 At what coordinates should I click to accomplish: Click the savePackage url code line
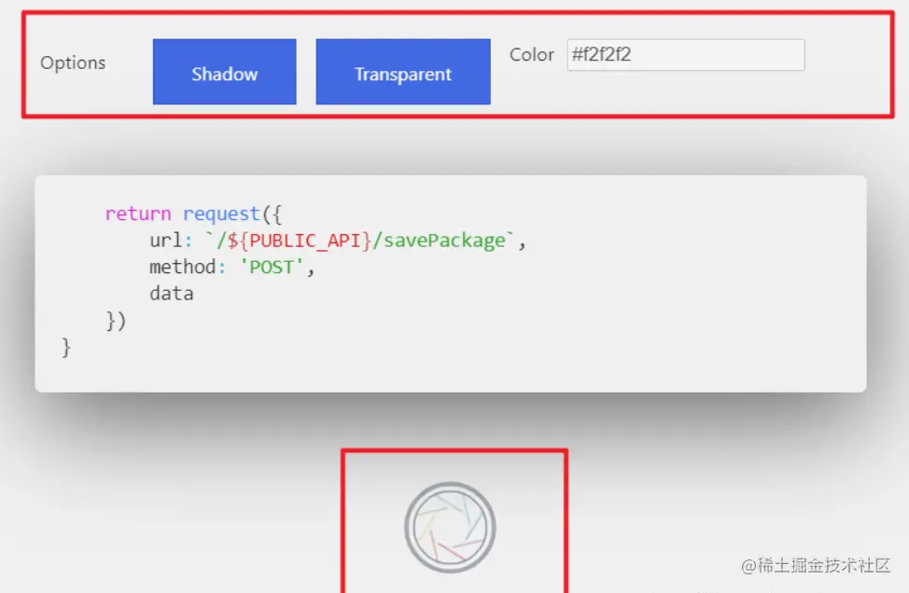tap(338, 241)
